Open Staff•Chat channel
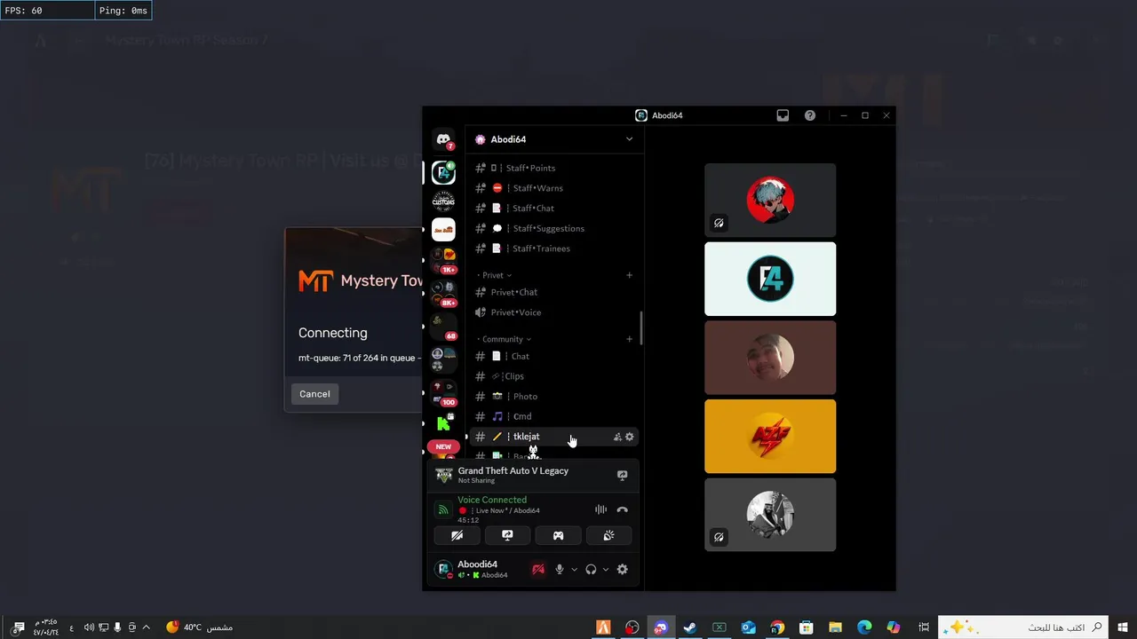Viewport: 1137px width, 639px height. 553,209
